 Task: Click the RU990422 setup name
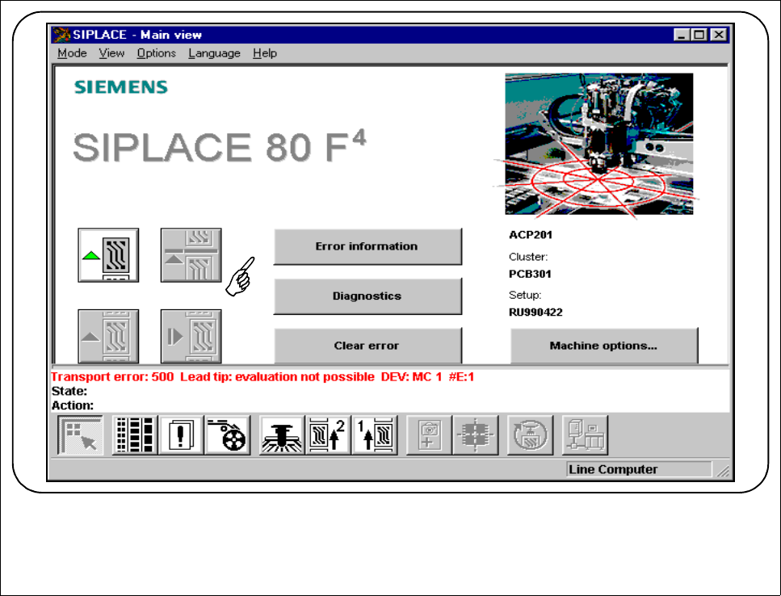tap(535, 313)
